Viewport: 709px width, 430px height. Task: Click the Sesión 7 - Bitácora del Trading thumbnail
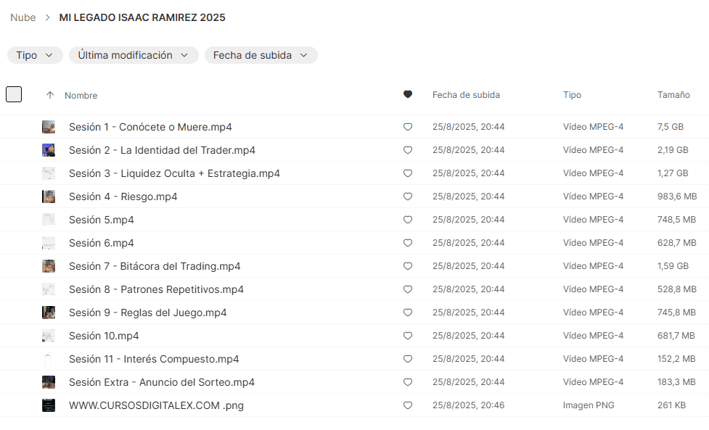point(49,266)
